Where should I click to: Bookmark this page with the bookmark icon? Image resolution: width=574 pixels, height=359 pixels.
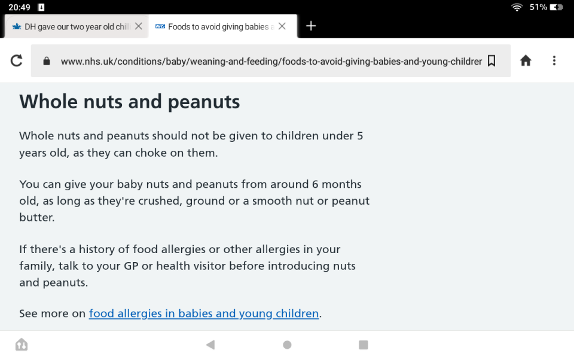pyautogui.click(x=491, y=61)
